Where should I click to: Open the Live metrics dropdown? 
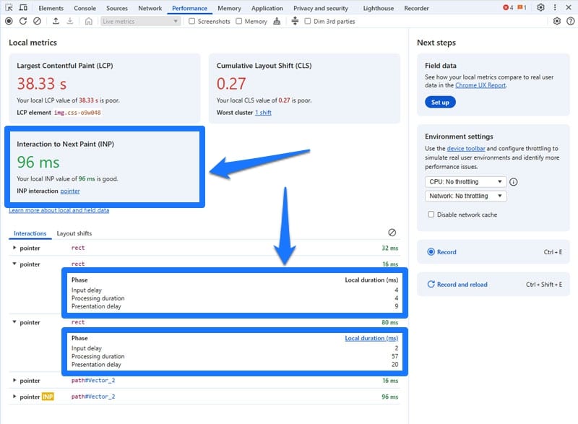point(140,22)
